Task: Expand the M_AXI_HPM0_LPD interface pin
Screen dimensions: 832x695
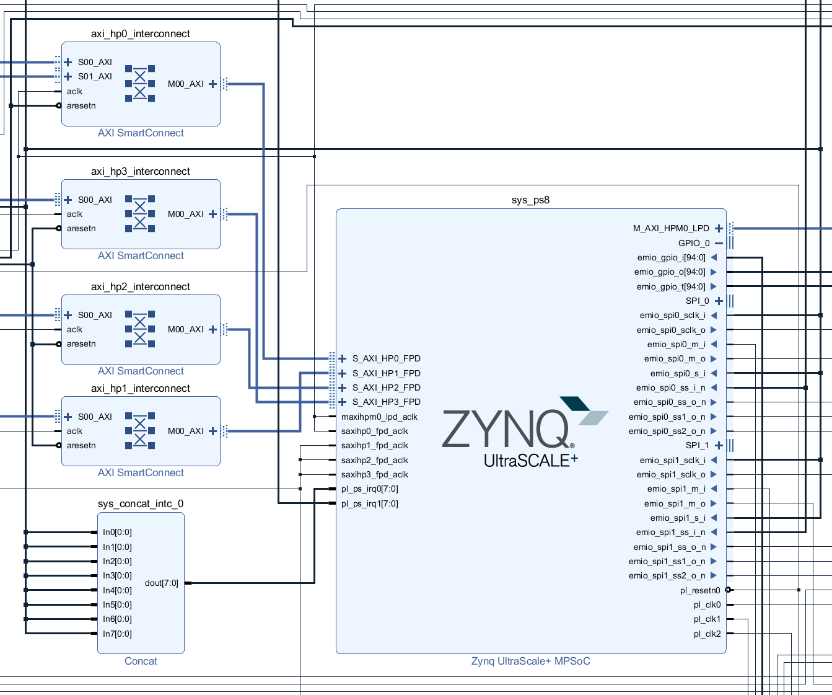Action: coord(718,228)
